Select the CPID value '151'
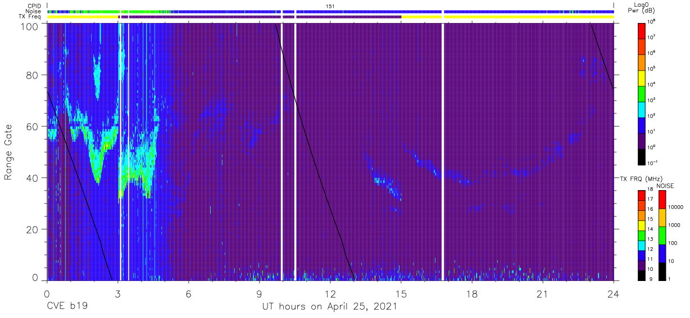The width and height of the screenshot is (690, 318). [x=330, y=6]
